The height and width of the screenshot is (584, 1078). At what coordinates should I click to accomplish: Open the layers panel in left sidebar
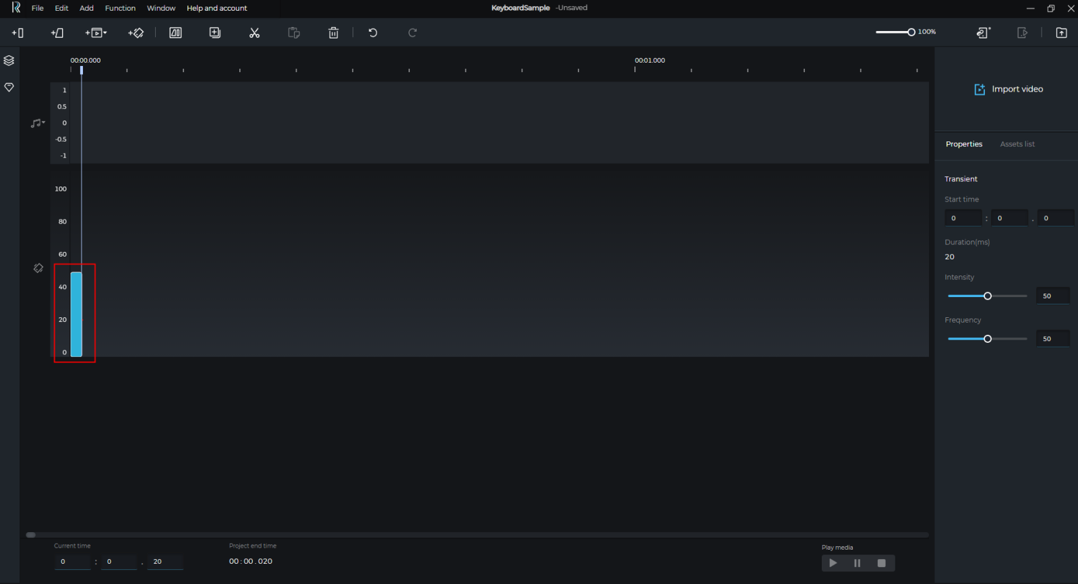point(9,61)
